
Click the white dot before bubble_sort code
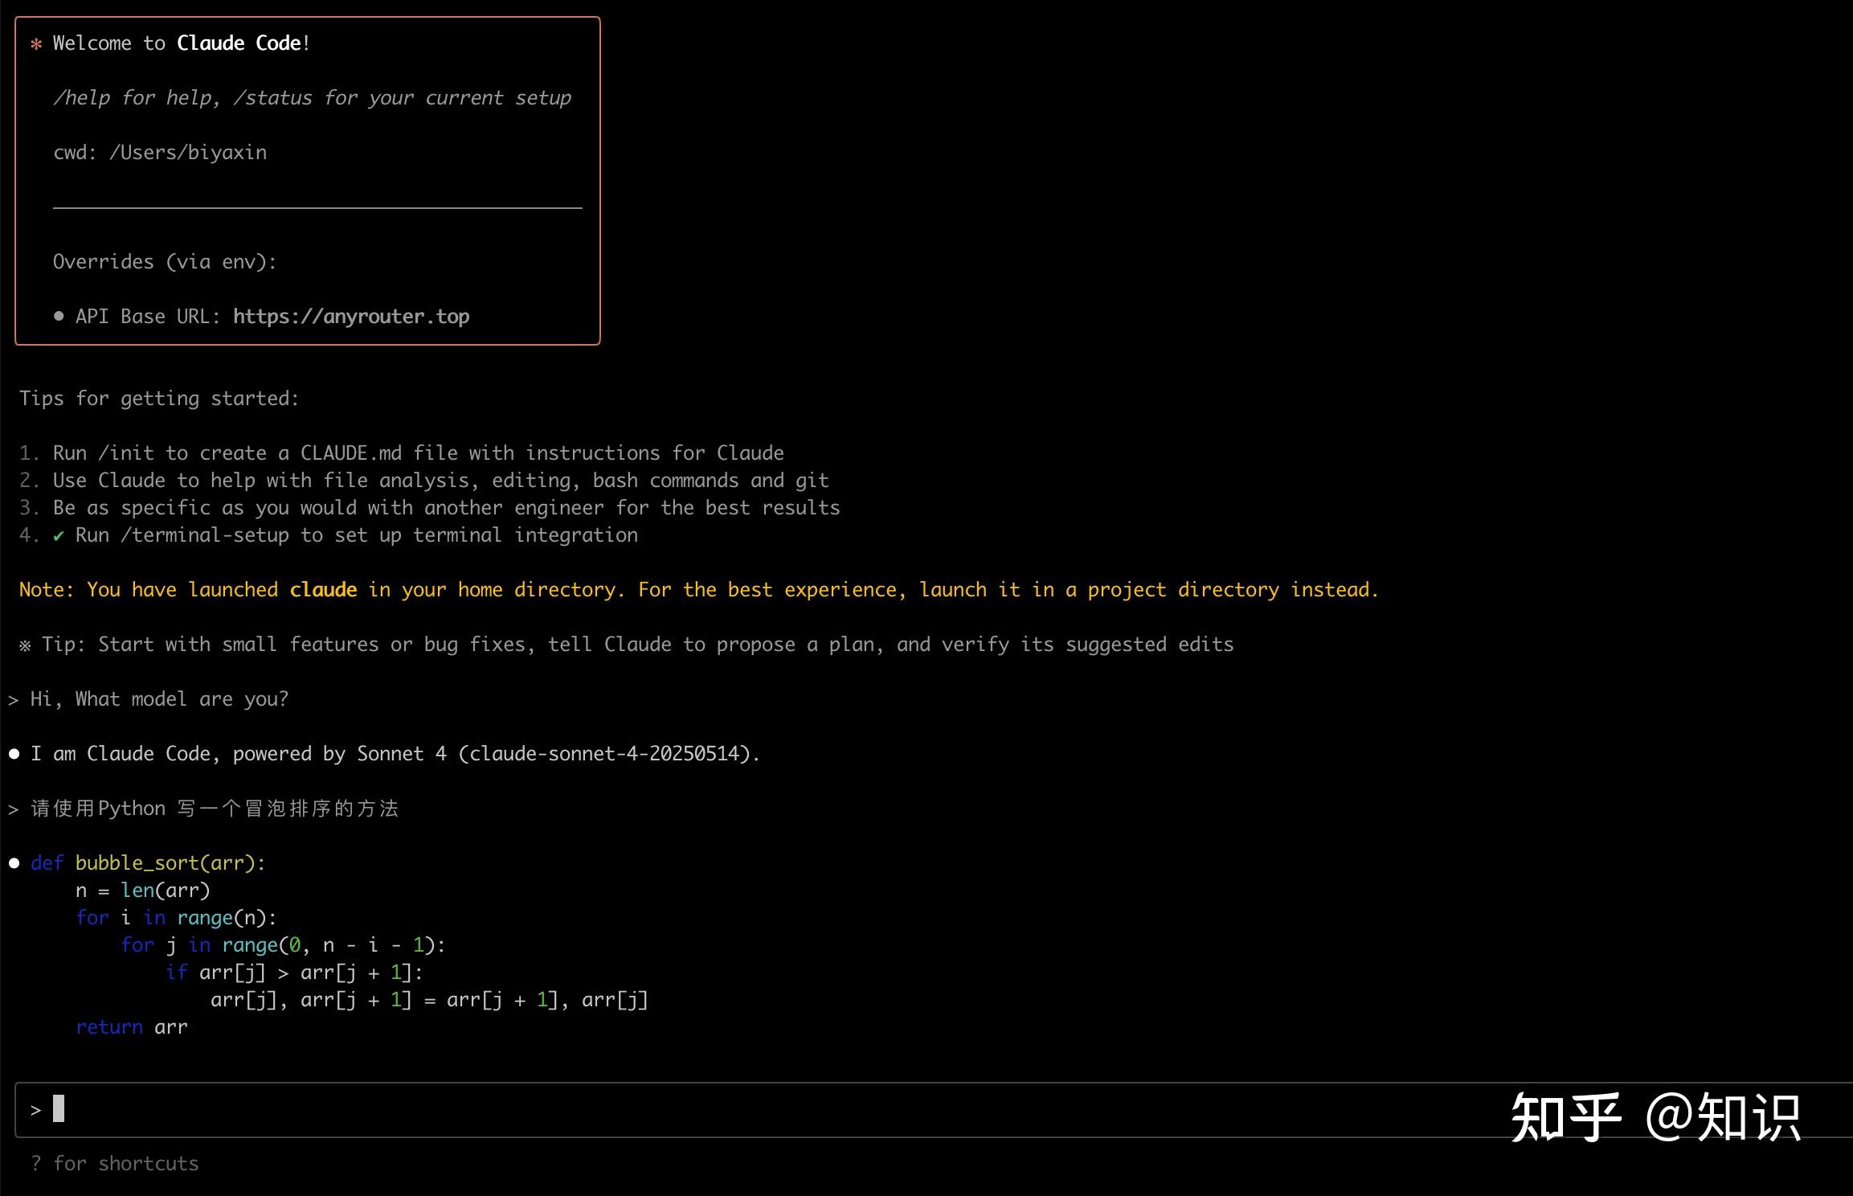(x=14, y=863)
